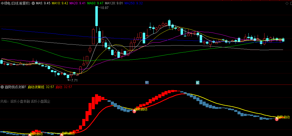This screenshot has width=292, height=136.
Task: Click the green MA60: 9.47 legend value
Action: pos(95,3)
